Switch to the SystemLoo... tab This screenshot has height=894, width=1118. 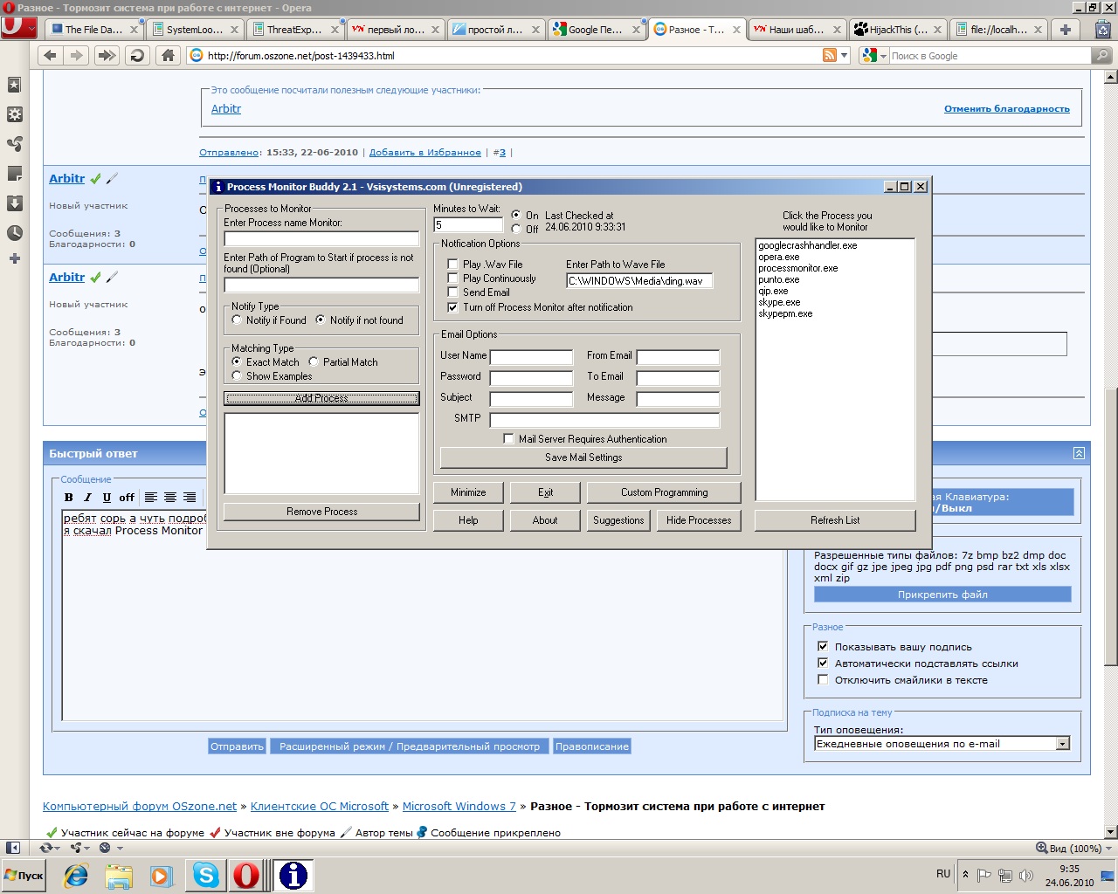[194, 30]
